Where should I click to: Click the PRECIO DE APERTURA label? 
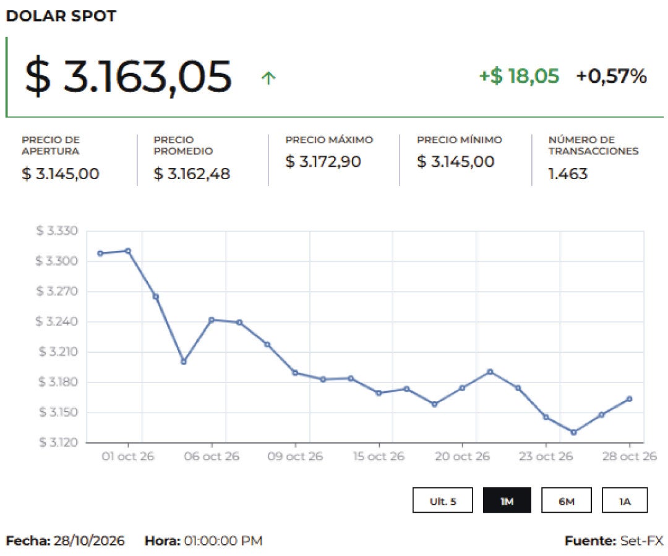51,146
